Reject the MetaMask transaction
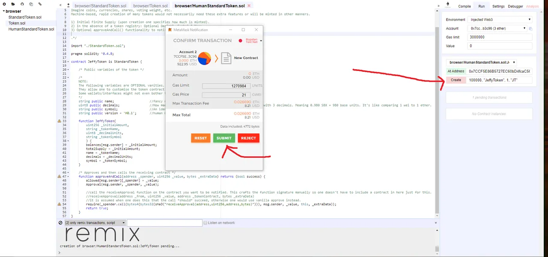The height and width of the screenshot is (257, 548). (x=248, y=138)
